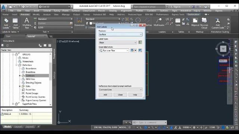Select the Wipeout tool
Viewport: 239px width, 134px height.
coord(195,22)
